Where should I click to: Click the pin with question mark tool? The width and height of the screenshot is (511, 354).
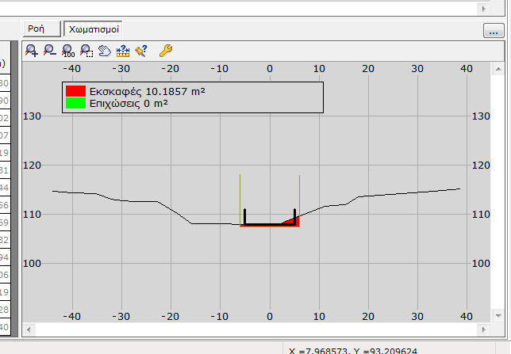click(x=141, y=51)
